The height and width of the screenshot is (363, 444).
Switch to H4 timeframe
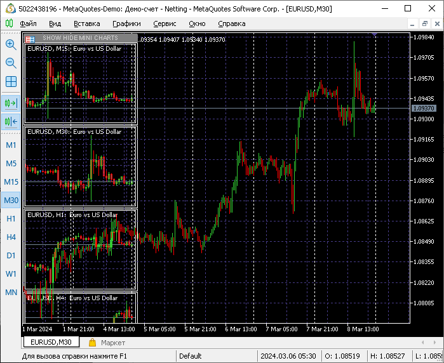click(11, 237)
